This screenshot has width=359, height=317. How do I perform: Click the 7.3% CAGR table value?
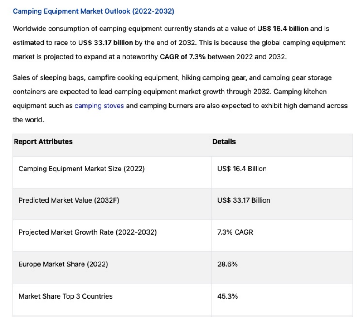pyautogui.click(x=236, y=232)
